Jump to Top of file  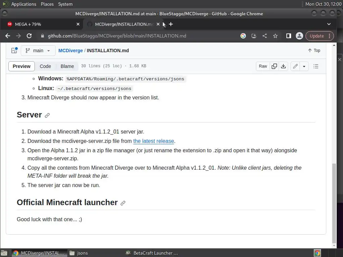coord(314,51)
